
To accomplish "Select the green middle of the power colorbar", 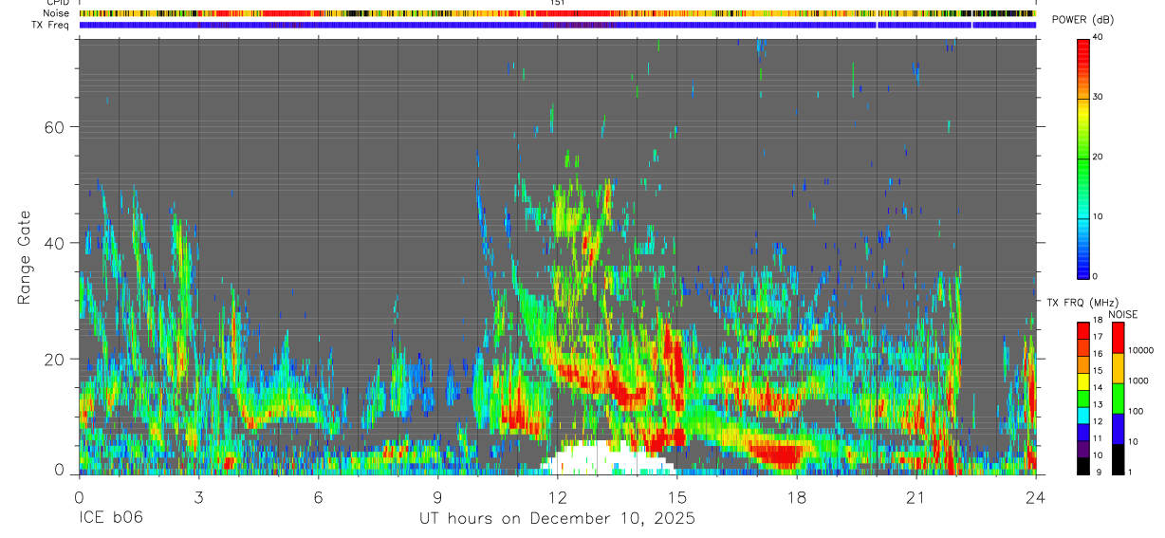I will coord(1082,161).
